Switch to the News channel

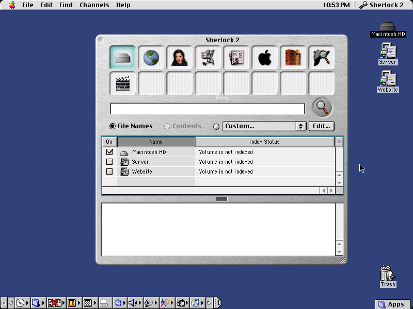236,57
